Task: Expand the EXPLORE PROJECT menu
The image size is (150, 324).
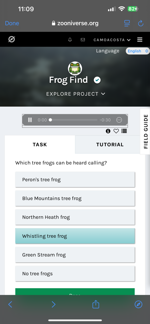Action: click(76, 94)
